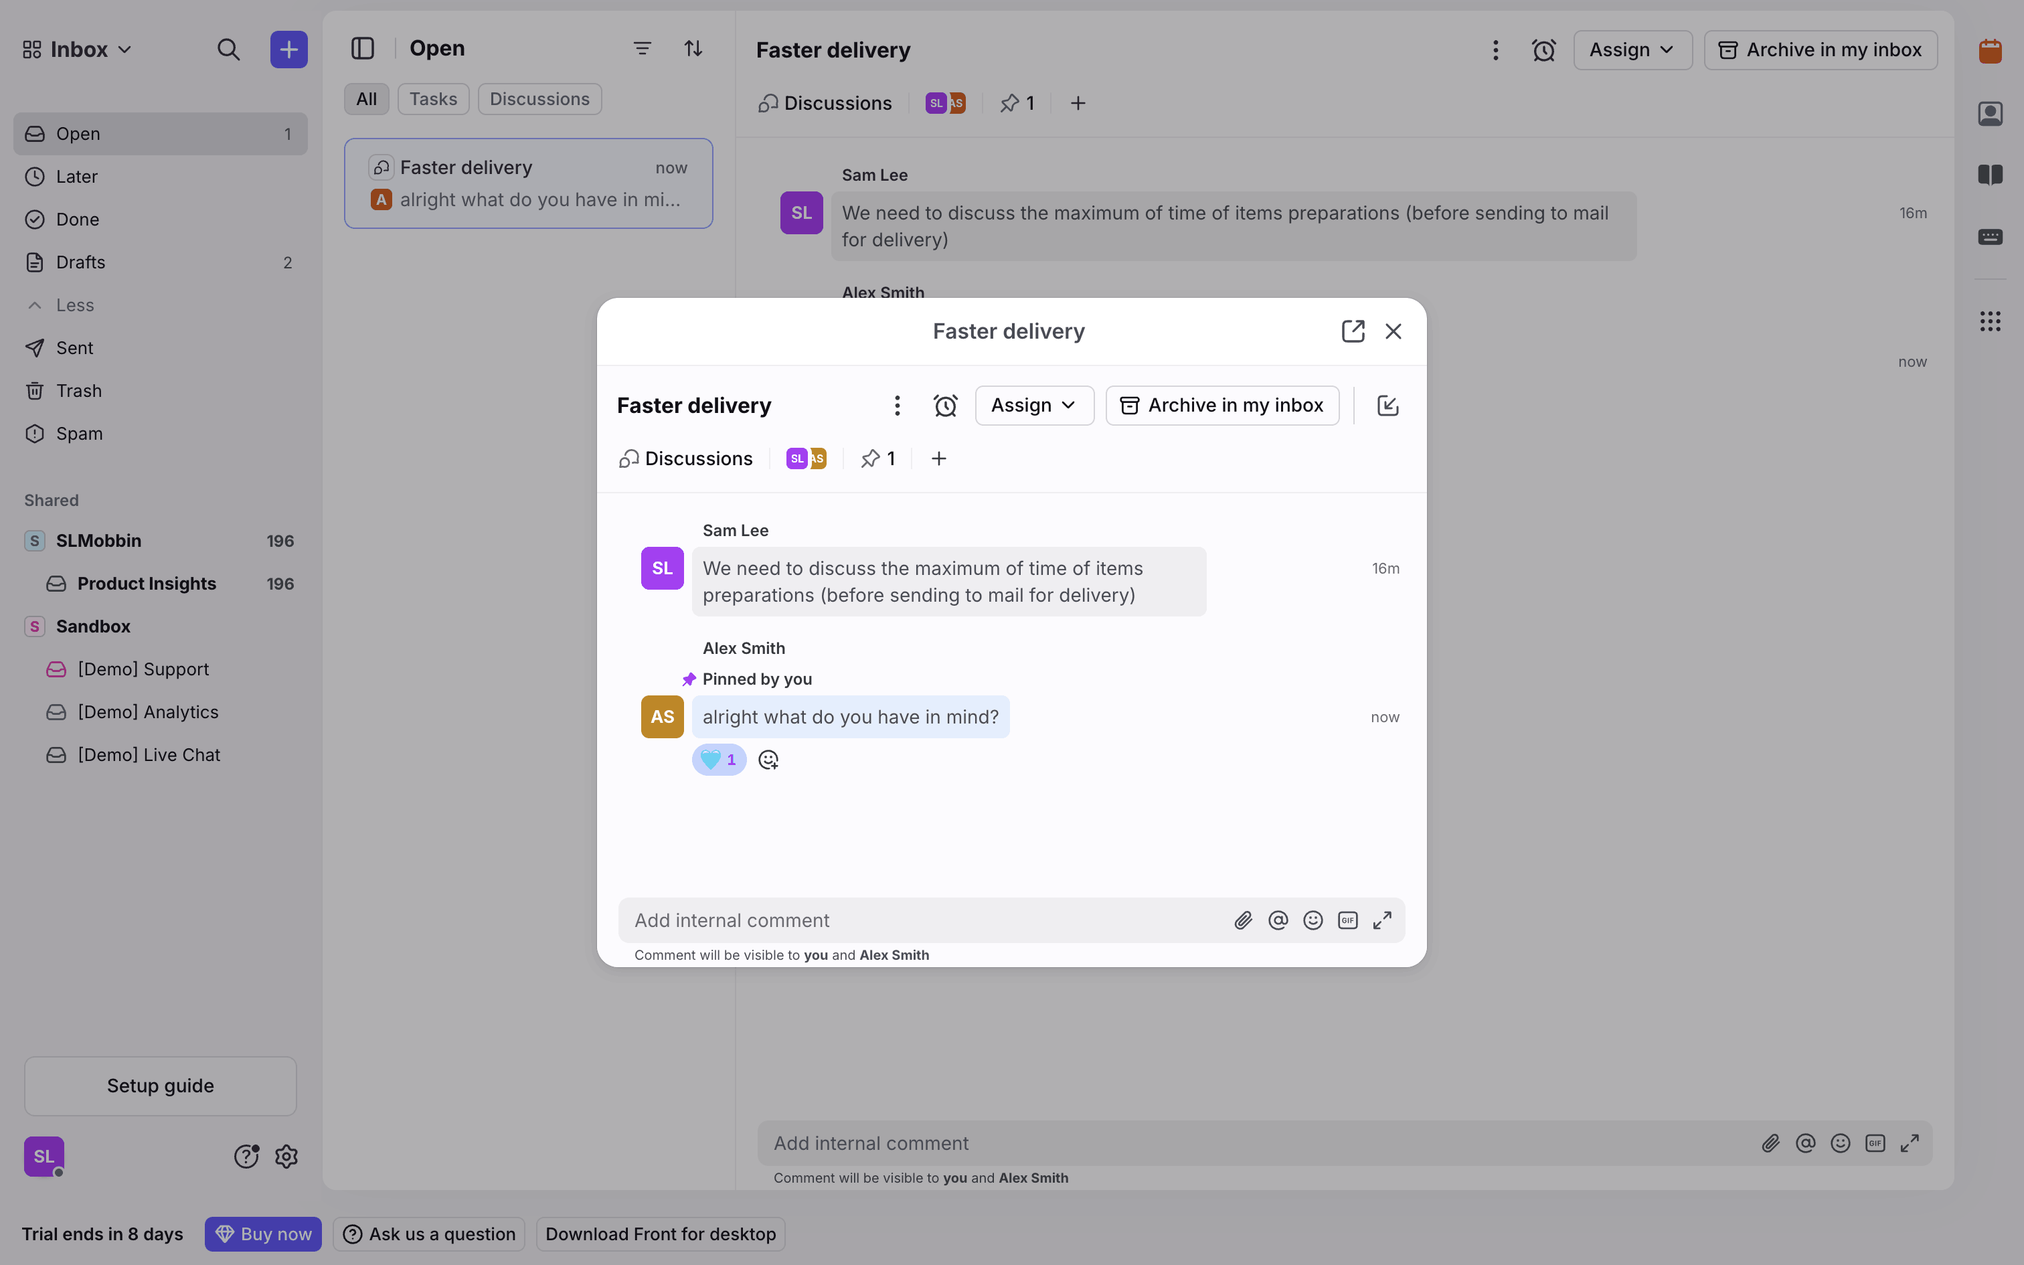The height and width of the screenshot is (1265, 2024).
Task: Open three-dot menu in popup header
Action: coord(897,406)
